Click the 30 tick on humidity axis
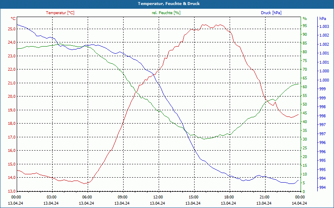This screenshot has width=334, height=208. pos(305,139)
